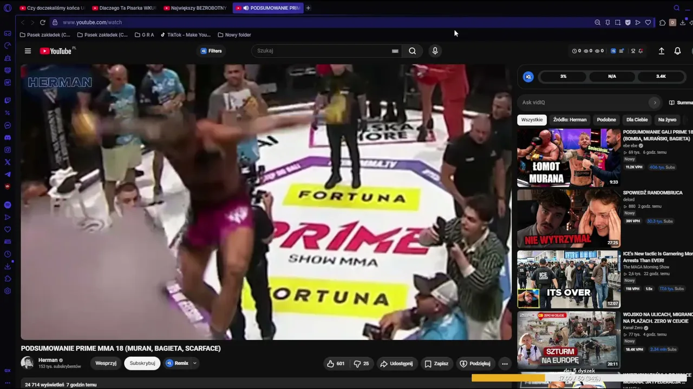Subscribe to Herman's channel
This screenshot has width=693, height=389.
(142, 364)
